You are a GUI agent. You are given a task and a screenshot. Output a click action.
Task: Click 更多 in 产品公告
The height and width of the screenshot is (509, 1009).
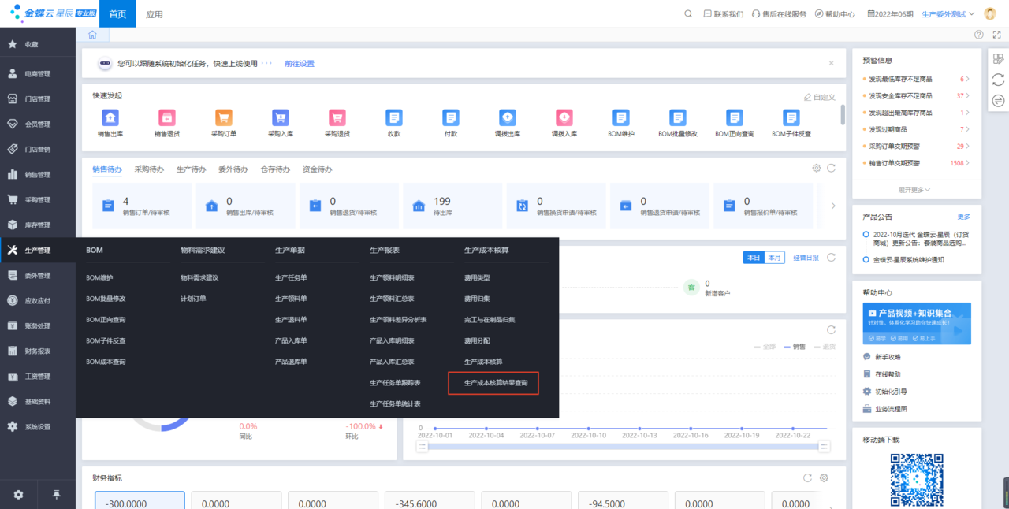(x=963, y=217)
